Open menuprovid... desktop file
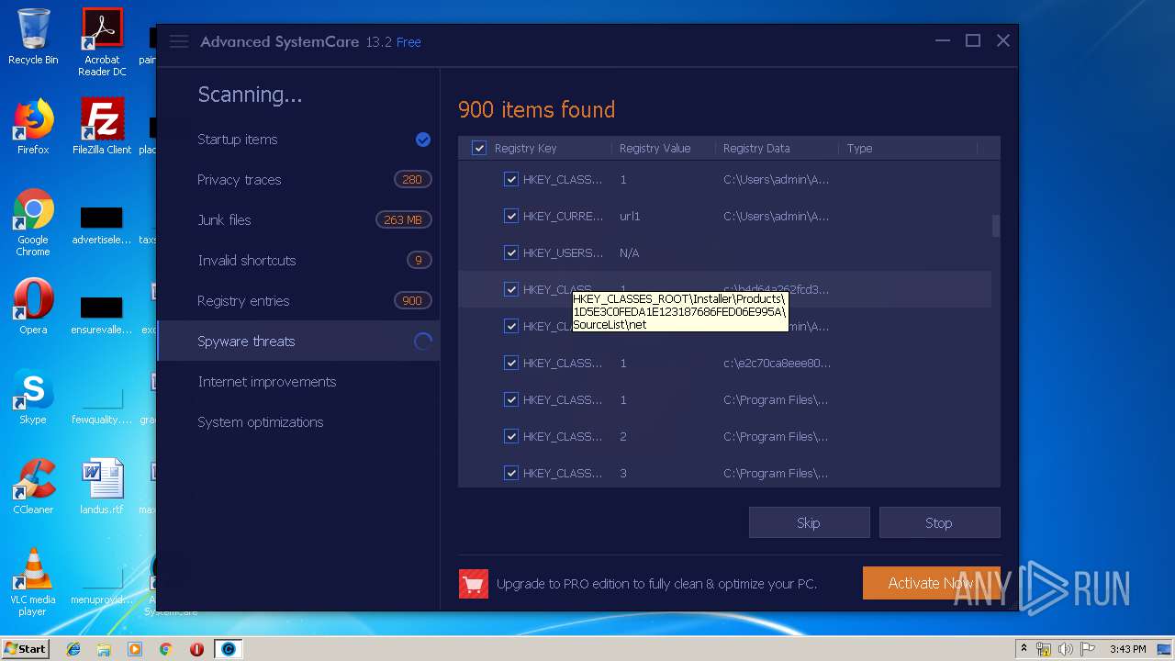The width and height of the screenshot is (1175, 661). 102,584
